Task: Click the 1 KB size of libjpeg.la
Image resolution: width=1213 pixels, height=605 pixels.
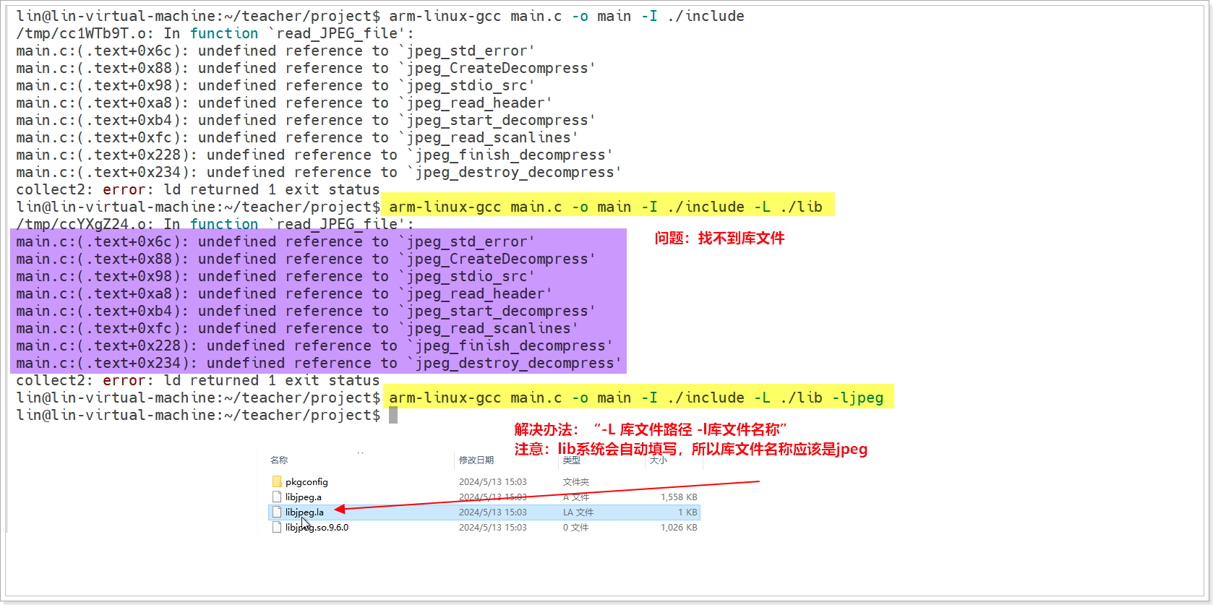Action: pos(687,512)
